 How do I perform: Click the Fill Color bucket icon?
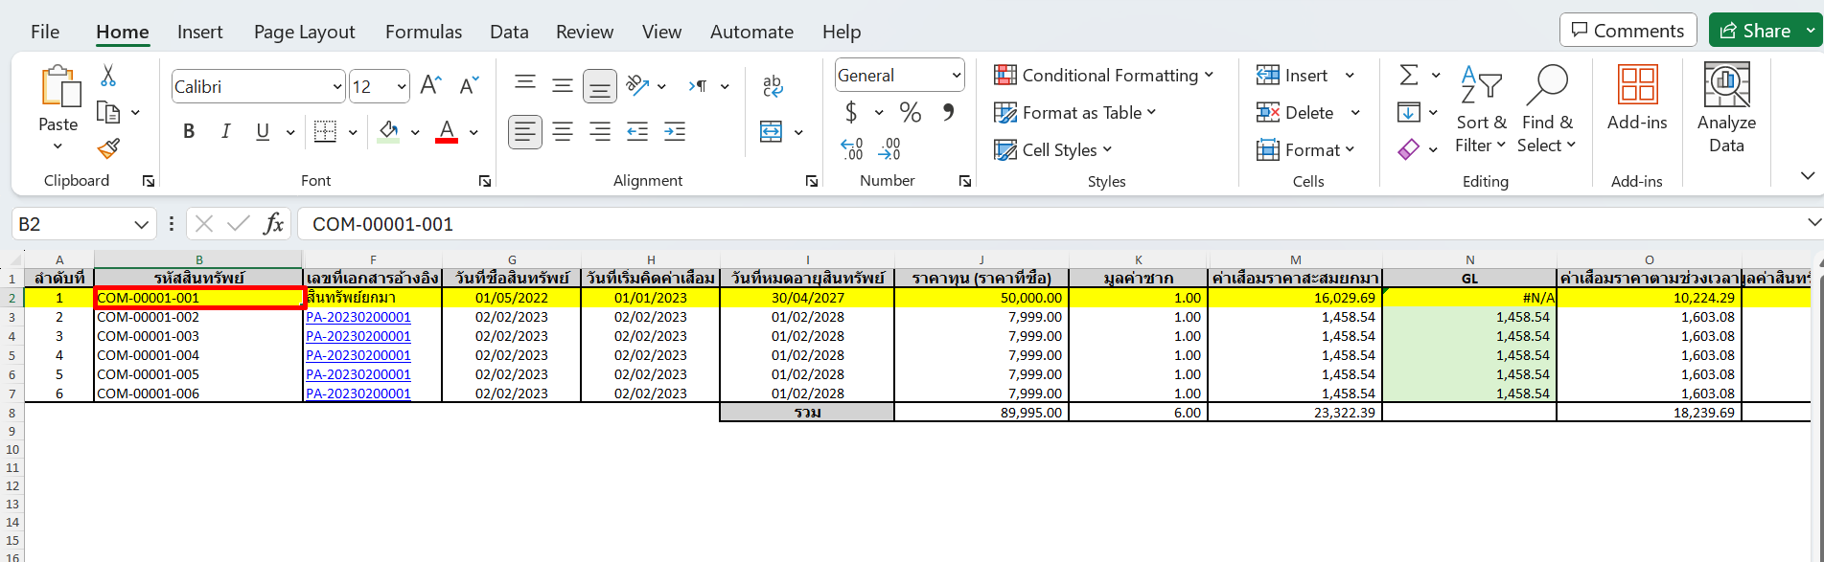click(x=388, y=131)
